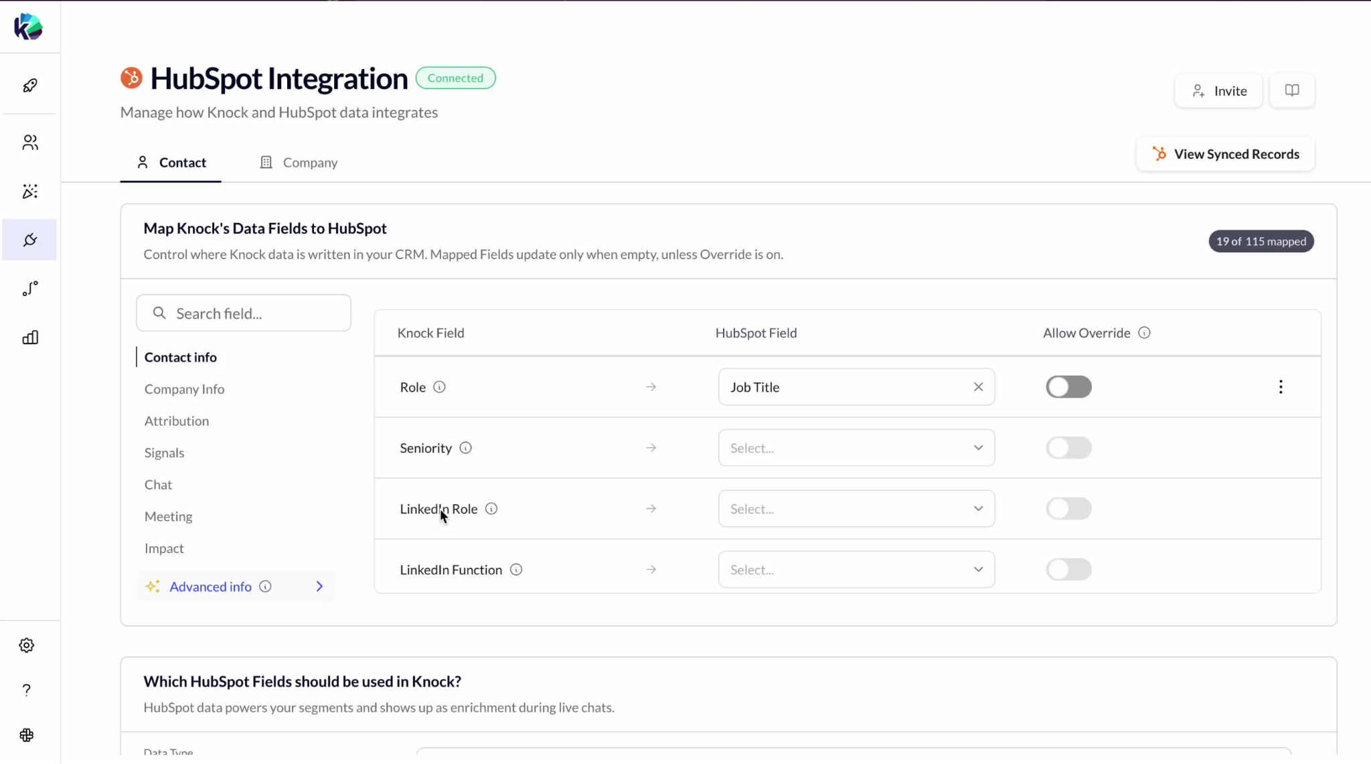Screen dimensions: 1371x764
Task: Select Company Info category
Action: (184, 389)
